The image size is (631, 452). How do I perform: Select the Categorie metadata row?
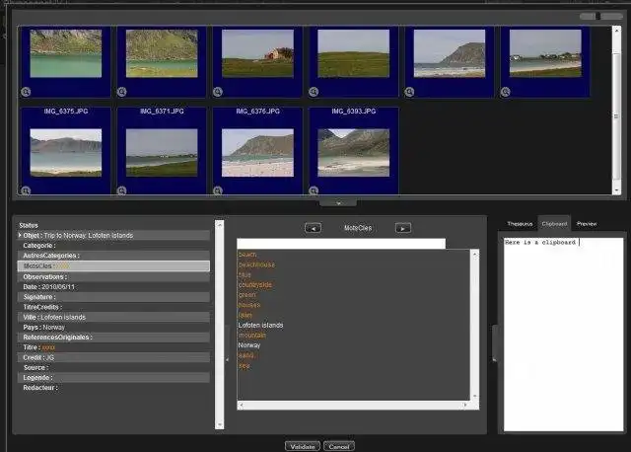point(113,246)
